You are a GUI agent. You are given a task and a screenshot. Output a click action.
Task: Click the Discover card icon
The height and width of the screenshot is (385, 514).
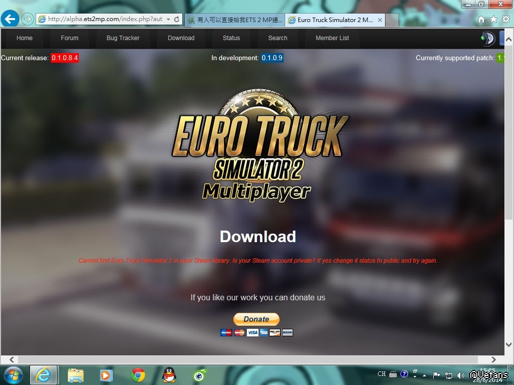coord(275,333)
